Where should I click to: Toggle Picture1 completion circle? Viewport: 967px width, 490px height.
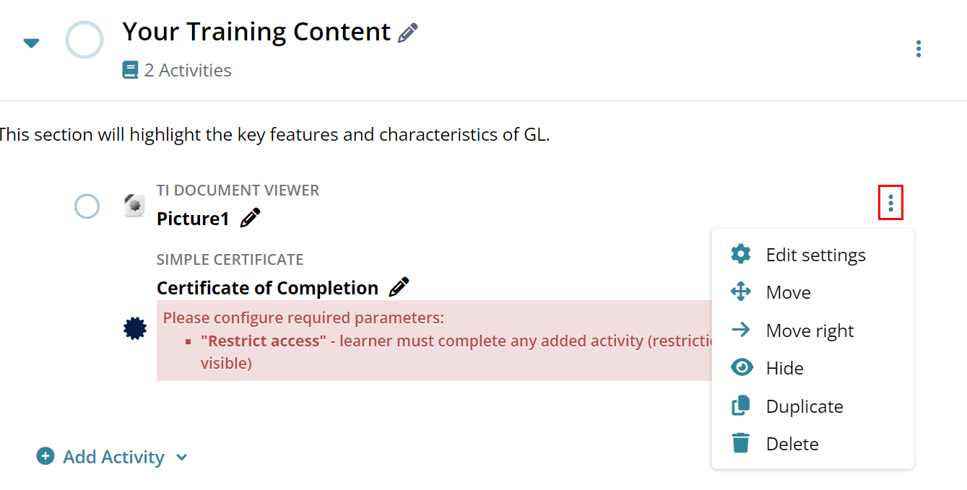point(87,206)
